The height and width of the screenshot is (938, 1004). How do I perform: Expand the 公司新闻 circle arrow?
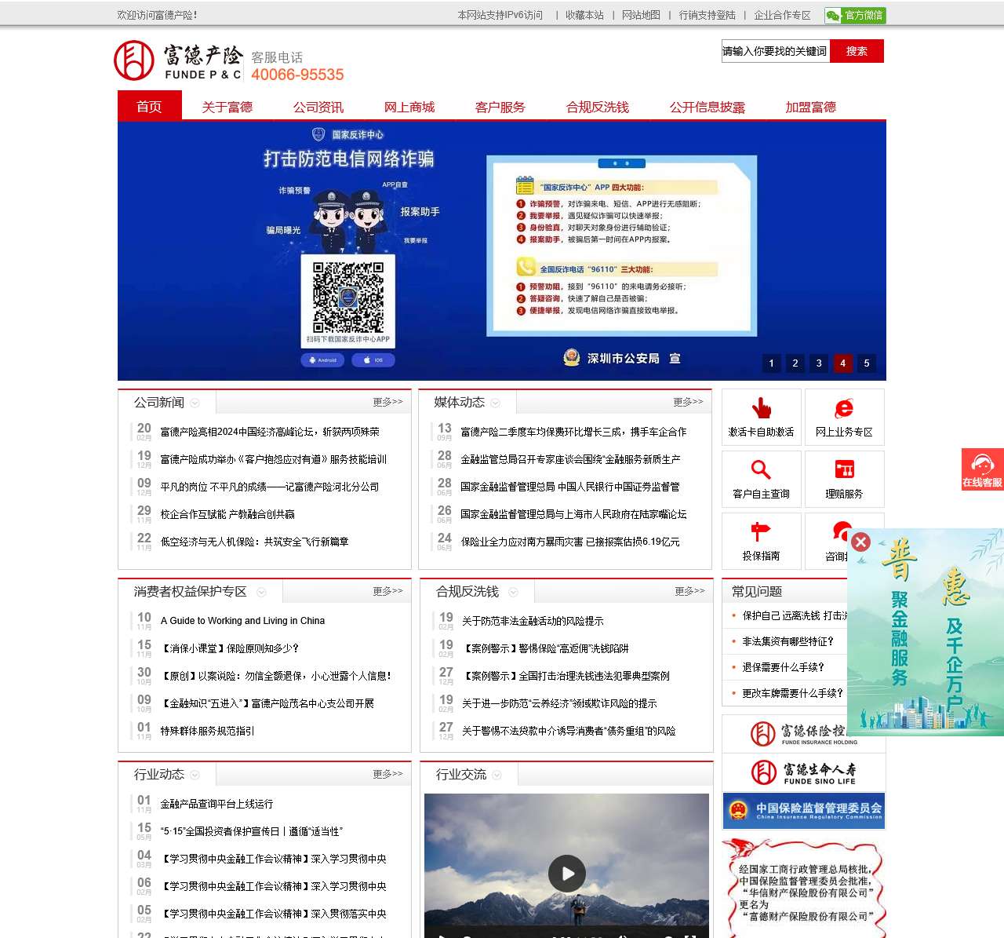point(195,403)
